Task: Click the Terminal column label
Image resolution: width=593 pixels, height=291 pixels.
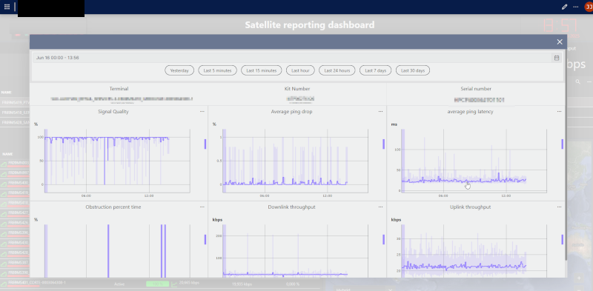Action: 119,89
